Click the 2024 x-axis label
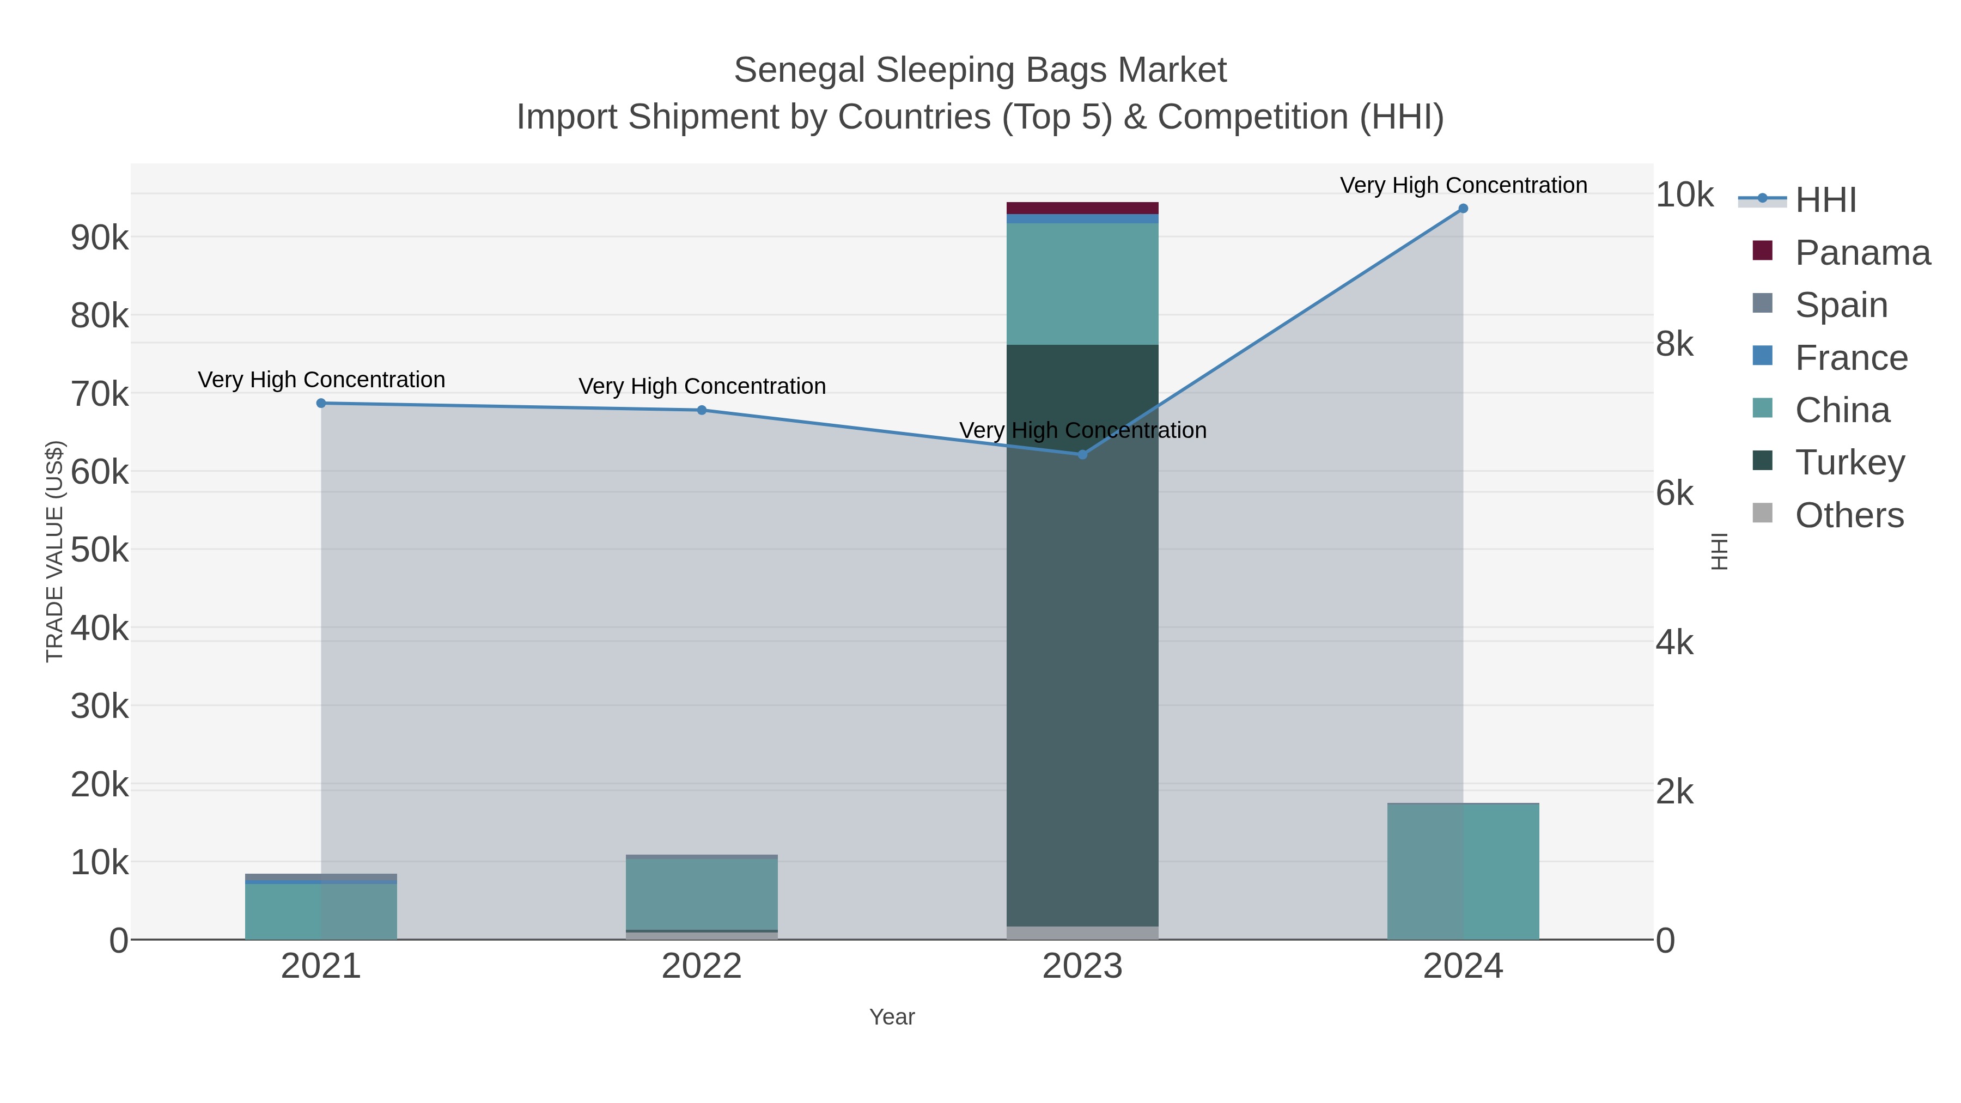 point(1463,967)
